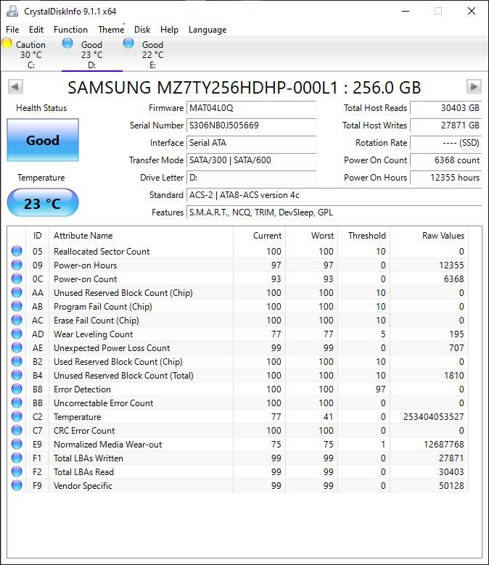Click the status orb for CRC Error Count

(x=17, y=431)
